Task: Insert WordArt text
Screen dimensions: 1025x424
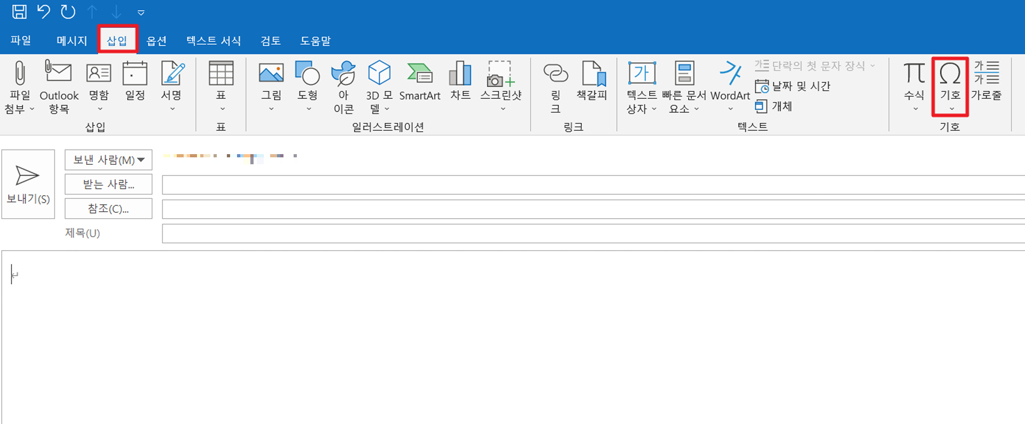Action: coord(730,85)
